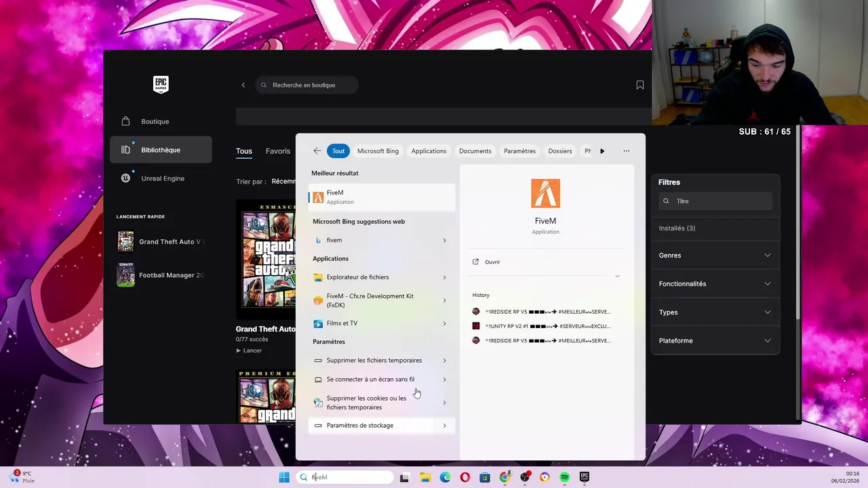This screenshot has height=488, width=868.
Task: Expand FiveM actions chevron under Ouvrir
Action: click(617, 277)
